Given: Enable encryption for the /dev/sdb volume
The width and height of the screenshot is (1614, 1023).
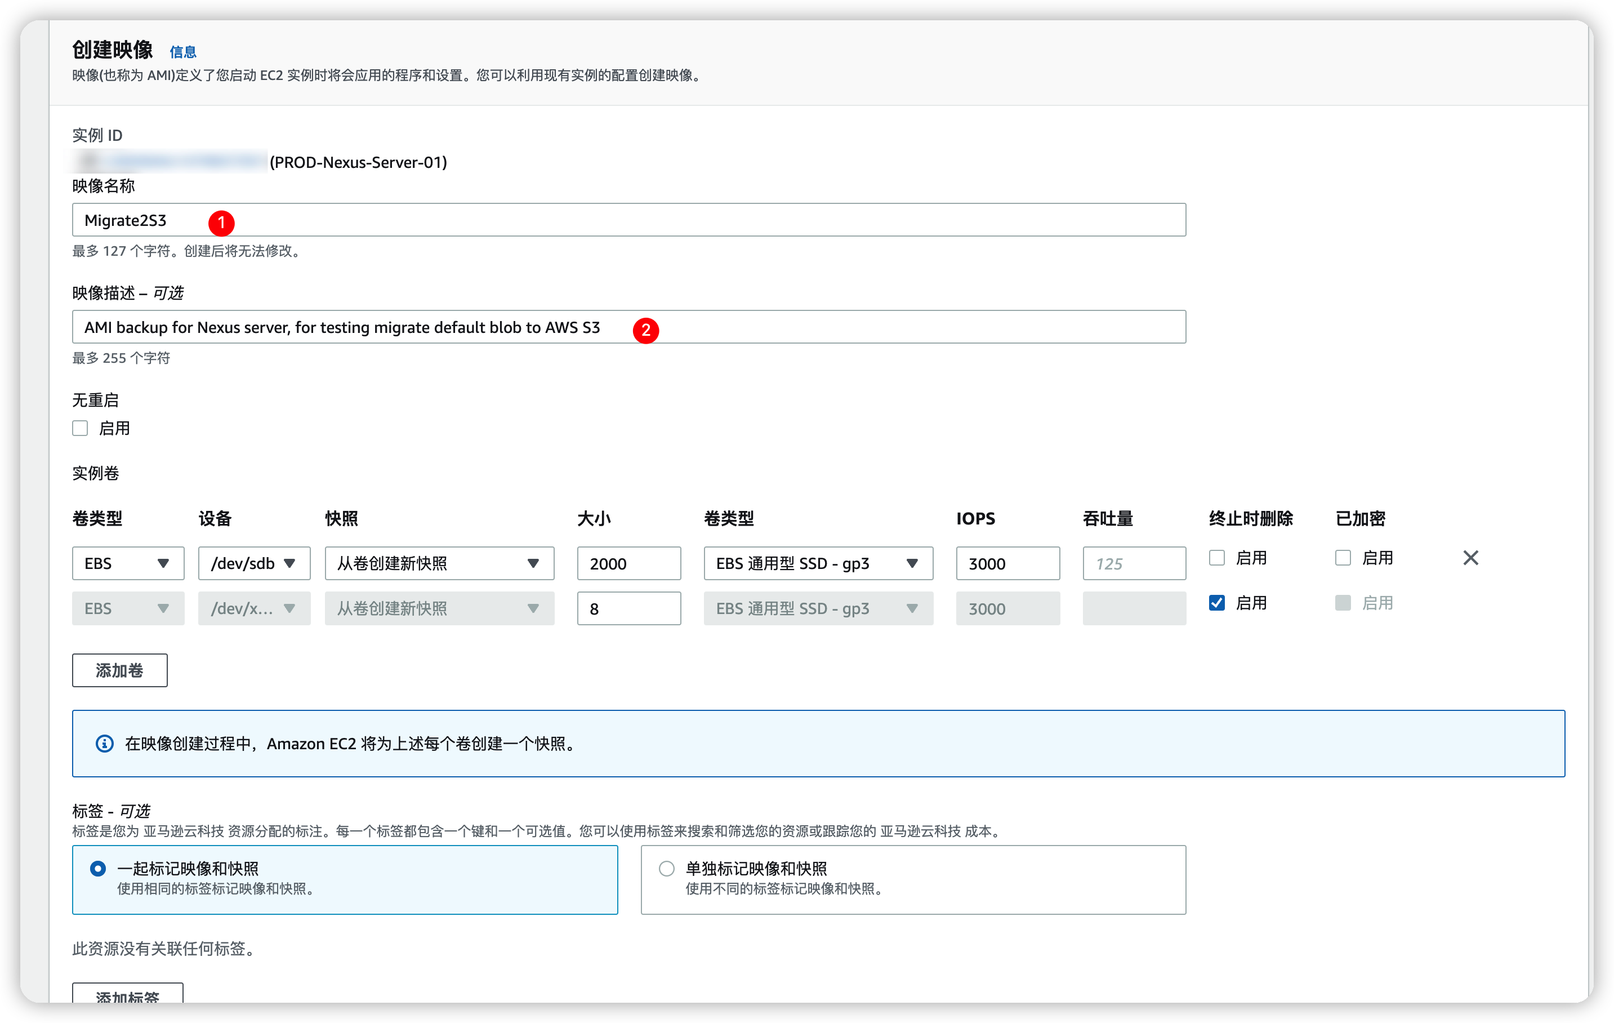Looking at the screenshot, I should pyautogui.click(x=1343, y=558).
